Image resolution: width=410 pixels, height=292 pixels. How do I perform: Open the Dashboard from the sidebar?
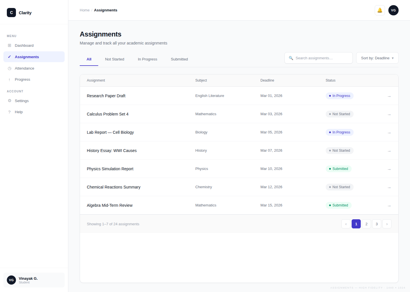[24, 45]
